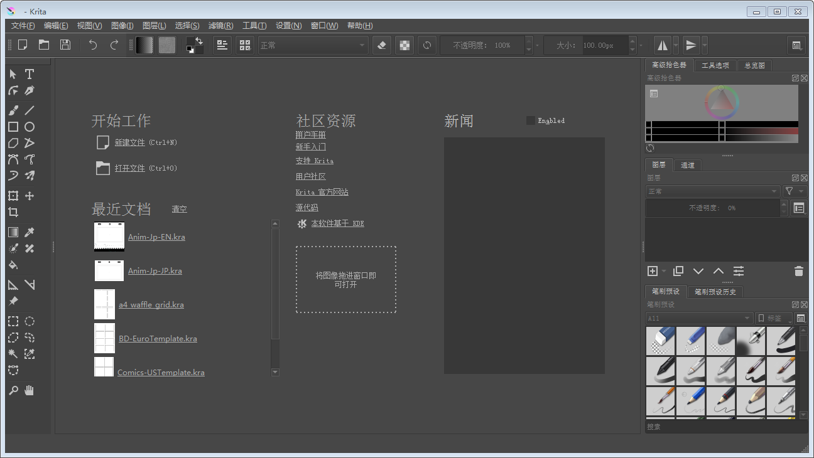Select the Contiguous Selection magic wand tool
This screenshot has width=814, height=458.
(13, 354)
